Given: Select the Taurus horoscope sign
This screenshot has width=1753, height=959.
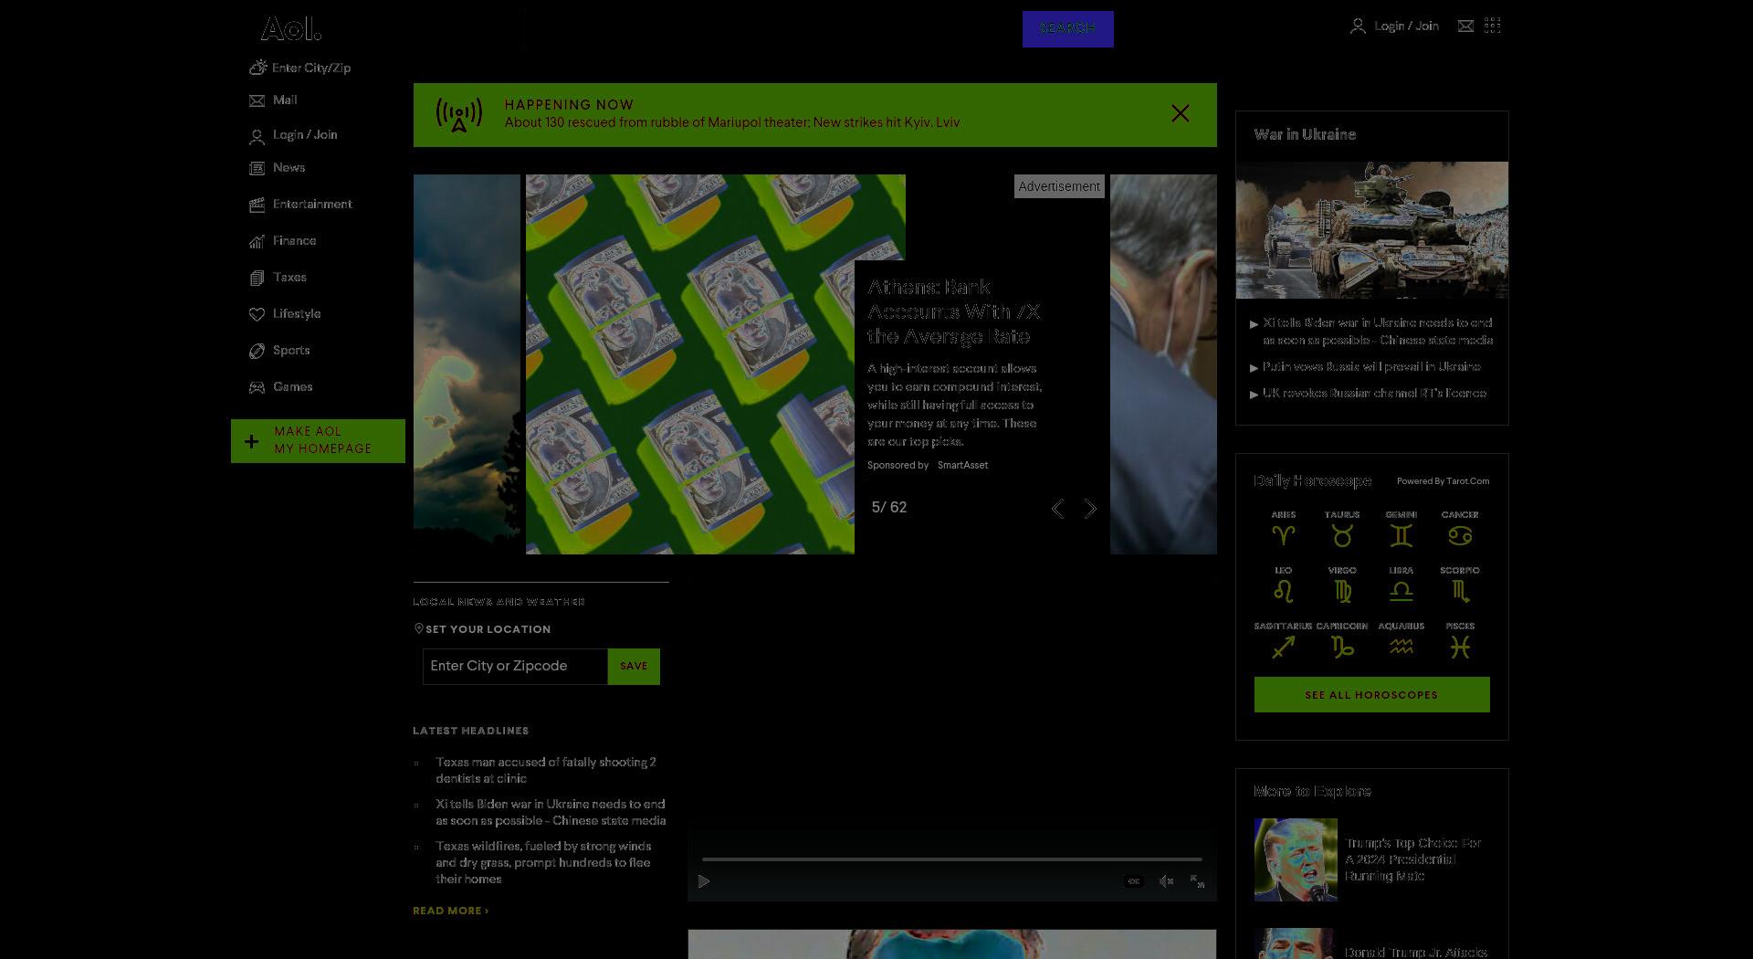Looking at the screenshot, I should pos(1342,529).
